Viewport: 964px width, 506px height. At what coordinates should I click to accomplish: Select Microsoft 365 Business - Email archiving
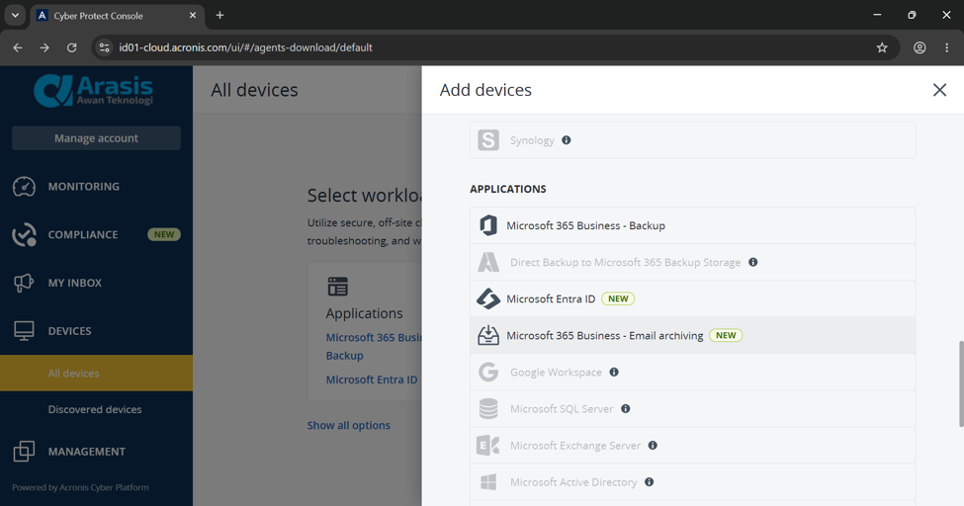693,335
